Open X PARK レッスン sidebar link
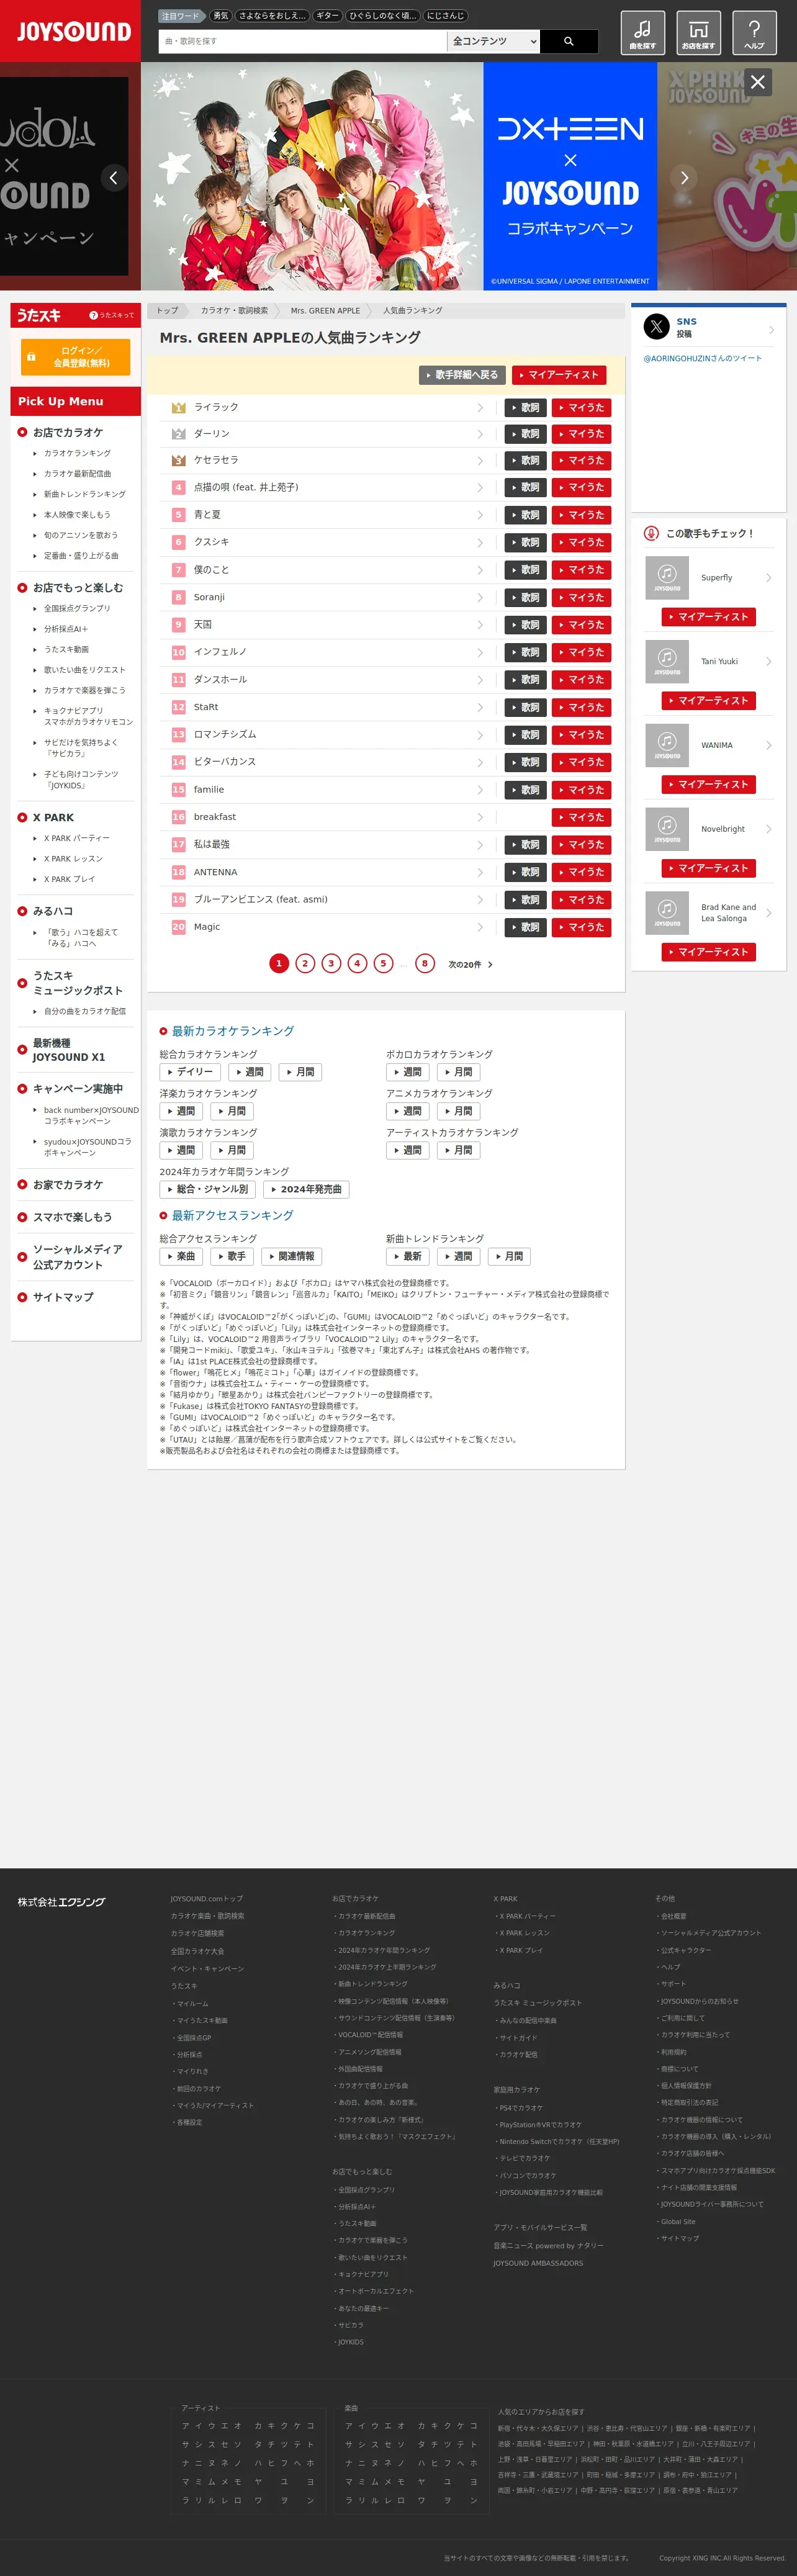Viewport: 797px width, 2576px height. pos(73,859)
